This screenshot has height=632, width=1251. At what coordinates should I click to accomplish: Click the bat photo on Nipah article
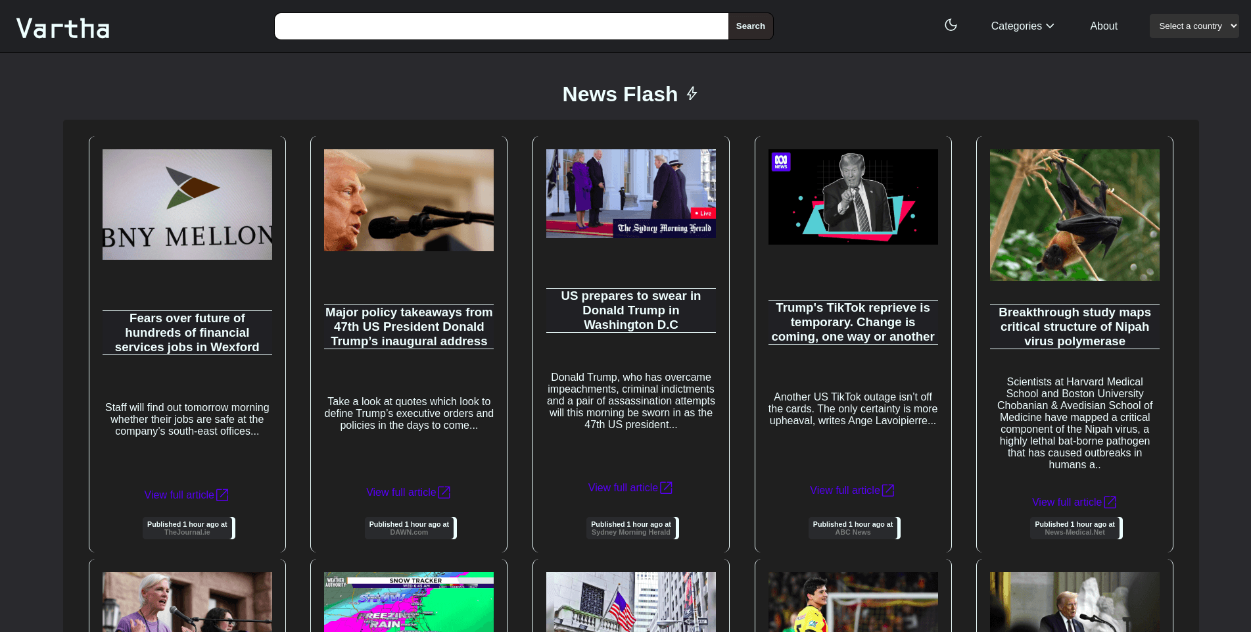coord(1075,215)
